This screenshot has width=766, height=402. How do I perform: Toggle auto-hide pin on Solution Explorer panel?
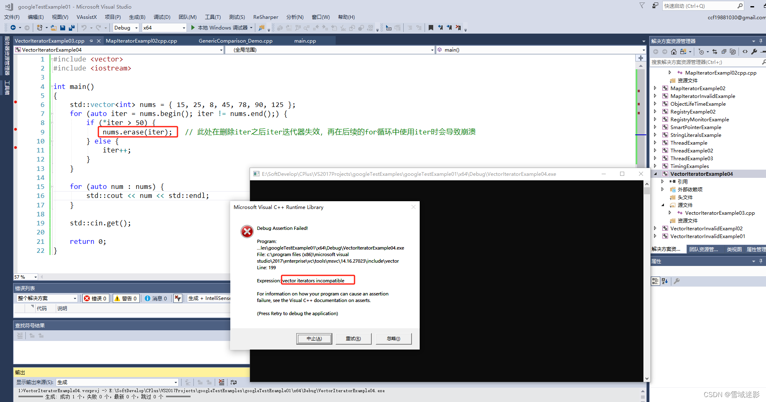761,41
